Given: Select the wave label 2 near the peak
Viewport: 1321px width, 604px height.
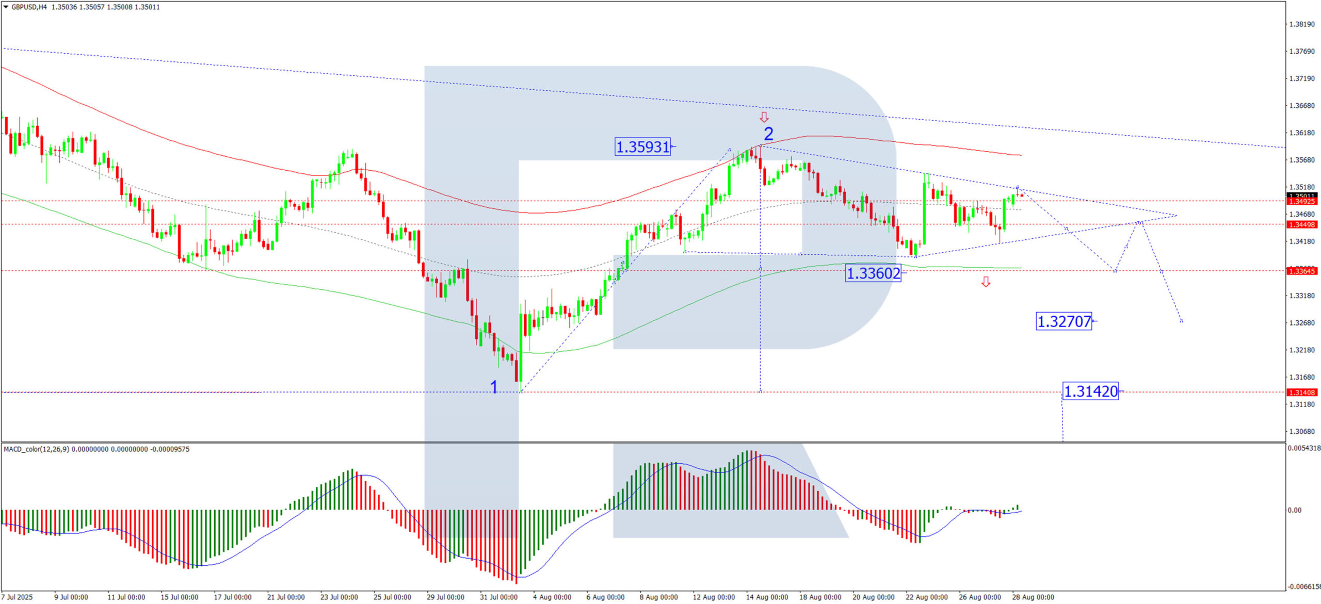Looking at the screenshot, I should pyautogui.click(x=768, y=134).
